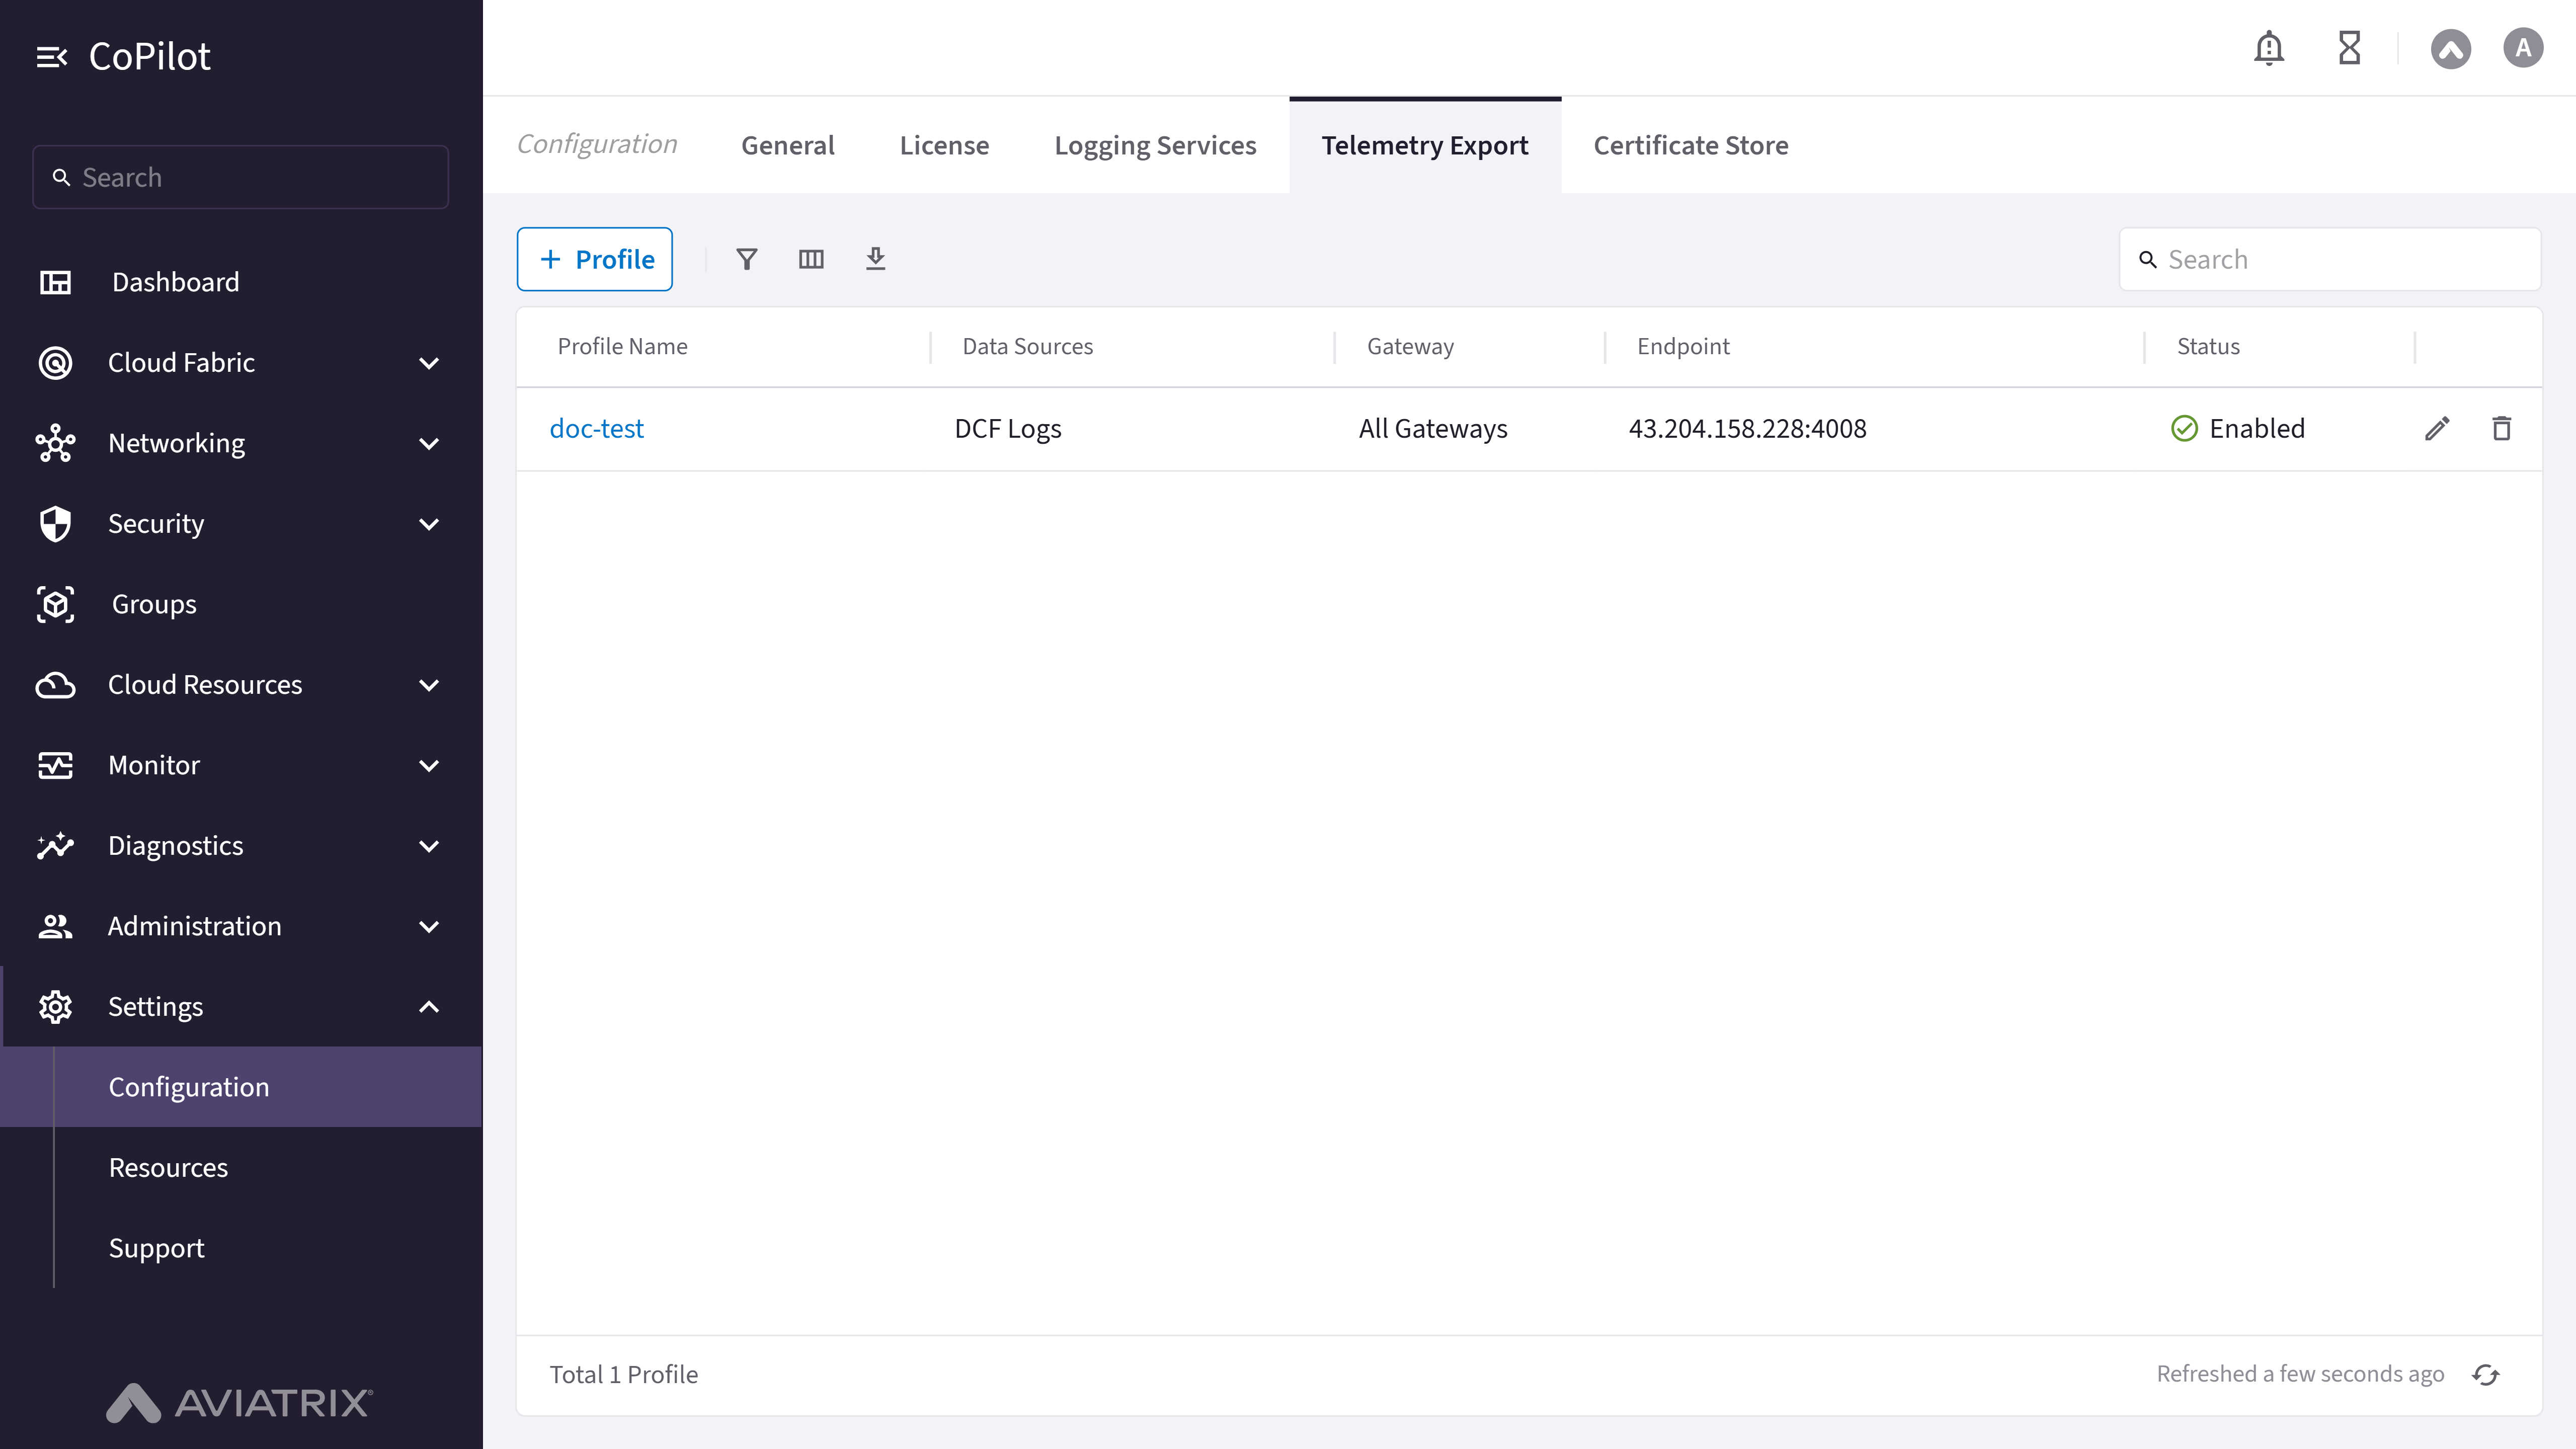Refresh the table with refresh icon

[x=2486, y=1375]
